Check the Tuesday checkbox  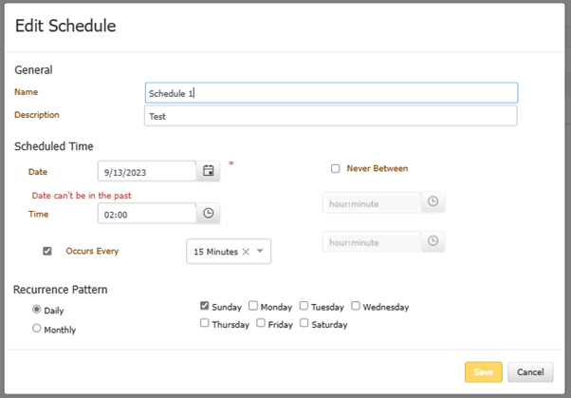click(304, 305)
